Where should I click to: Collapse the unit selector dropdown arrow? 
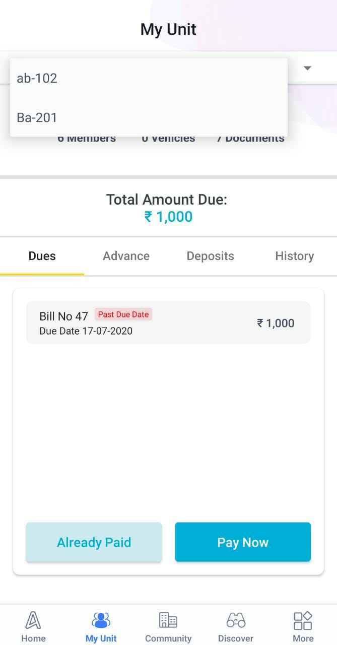[307, 68]
